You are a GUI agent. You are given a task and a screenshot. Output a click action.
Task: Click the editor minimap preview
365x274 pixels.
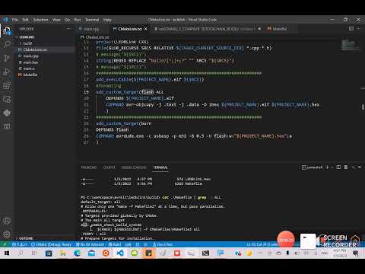click(x=350, y=46)
